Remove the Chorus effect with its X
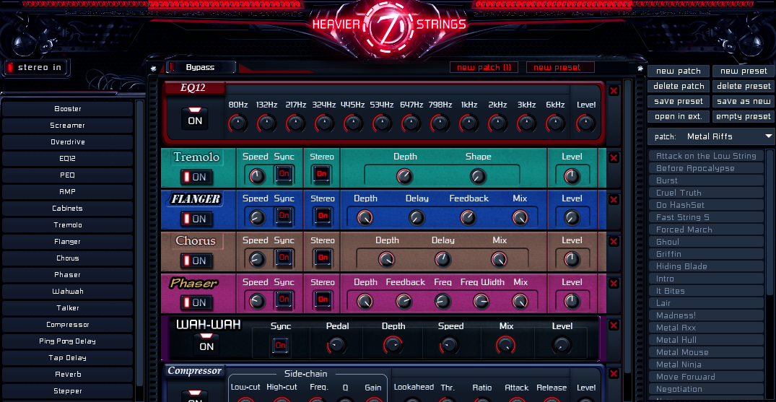 tap(614, 242)
